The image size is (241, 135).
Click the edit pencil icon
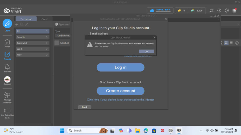pyautogui.click(x=27, y=24)
